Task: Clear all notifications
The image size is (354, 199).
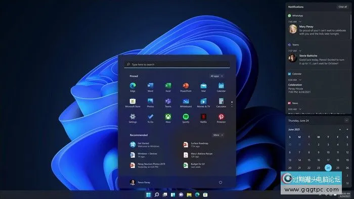Action: click(342, 7)
